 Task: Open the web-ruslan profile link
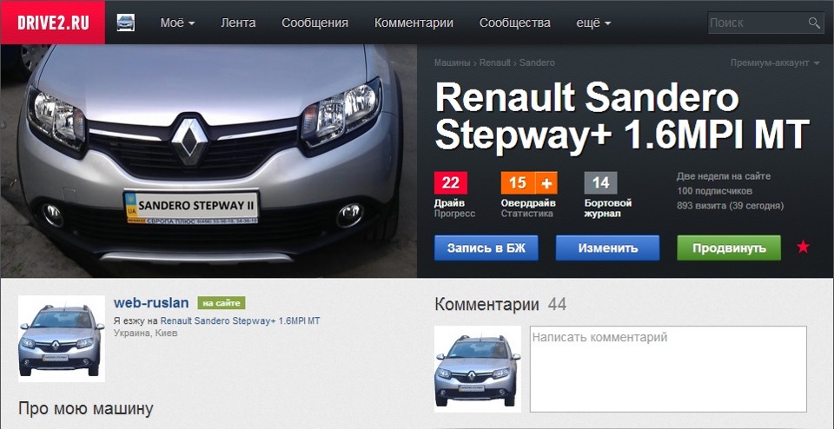[x=151, y=303]
